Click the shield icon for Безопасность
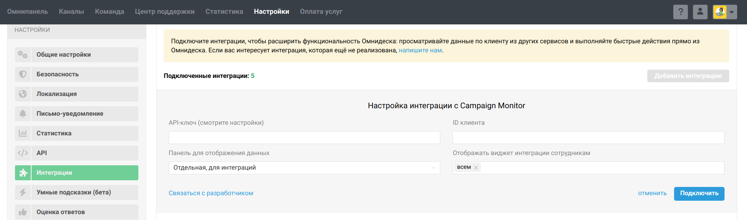747x220 pixels. click(x=23, y=74)
